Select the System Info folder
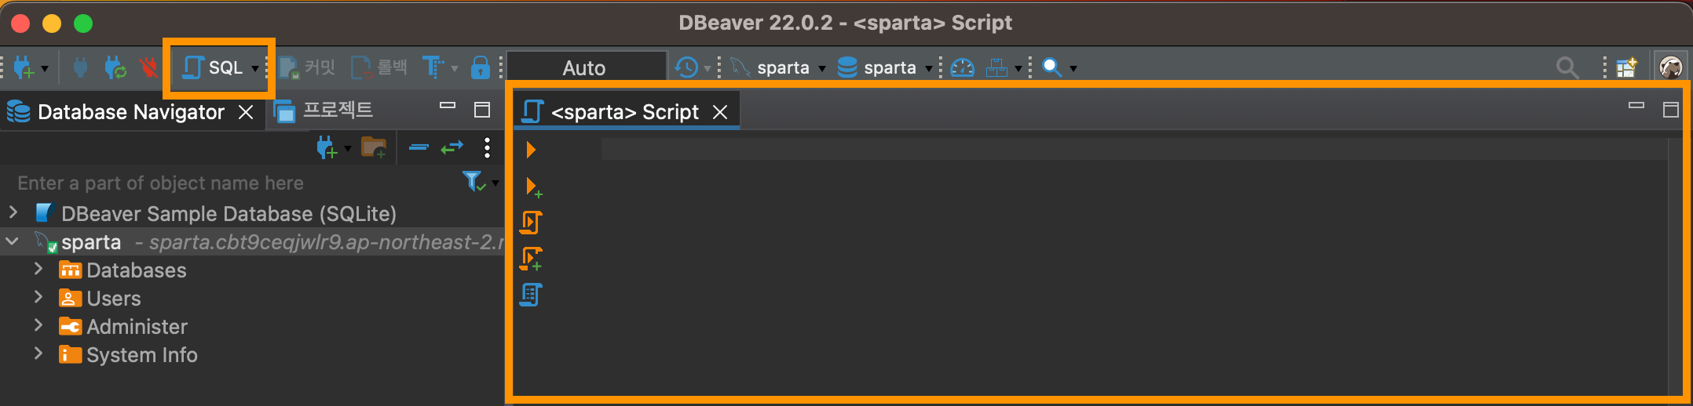Screen dimensions: 1693x406 pos(129,355)
